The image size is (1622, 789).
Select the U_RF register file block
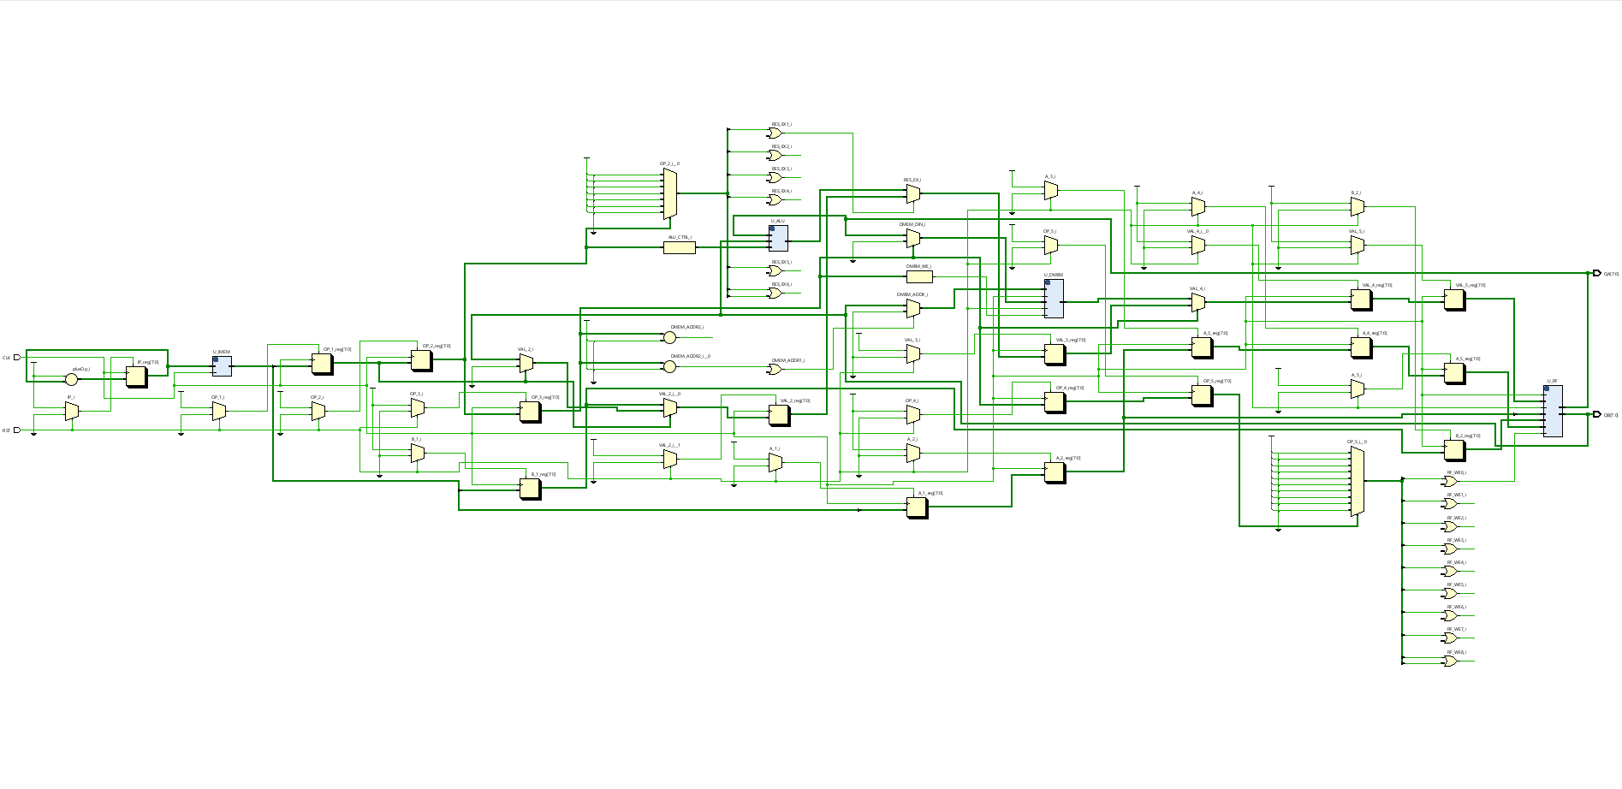pos(1553,411)
